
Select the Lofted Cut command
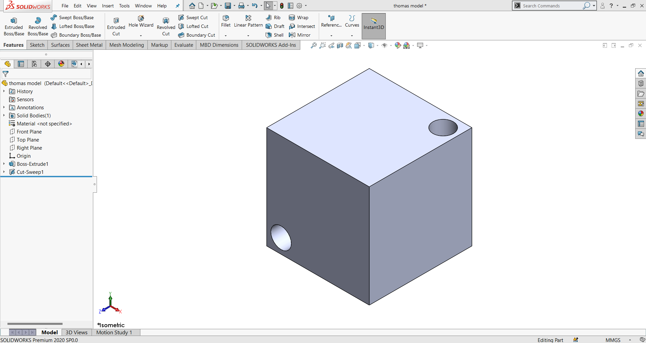[194, 26]
